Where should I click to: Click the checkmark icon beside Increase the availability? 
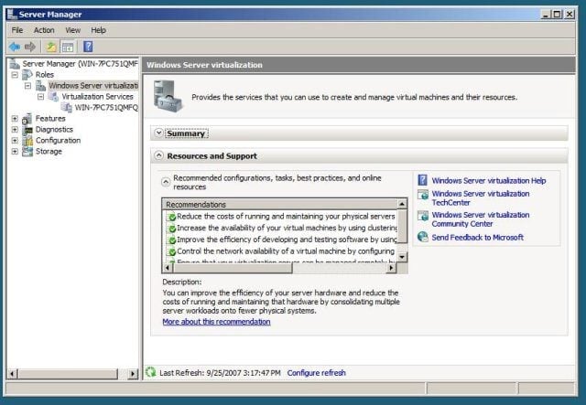click(171, 229)
